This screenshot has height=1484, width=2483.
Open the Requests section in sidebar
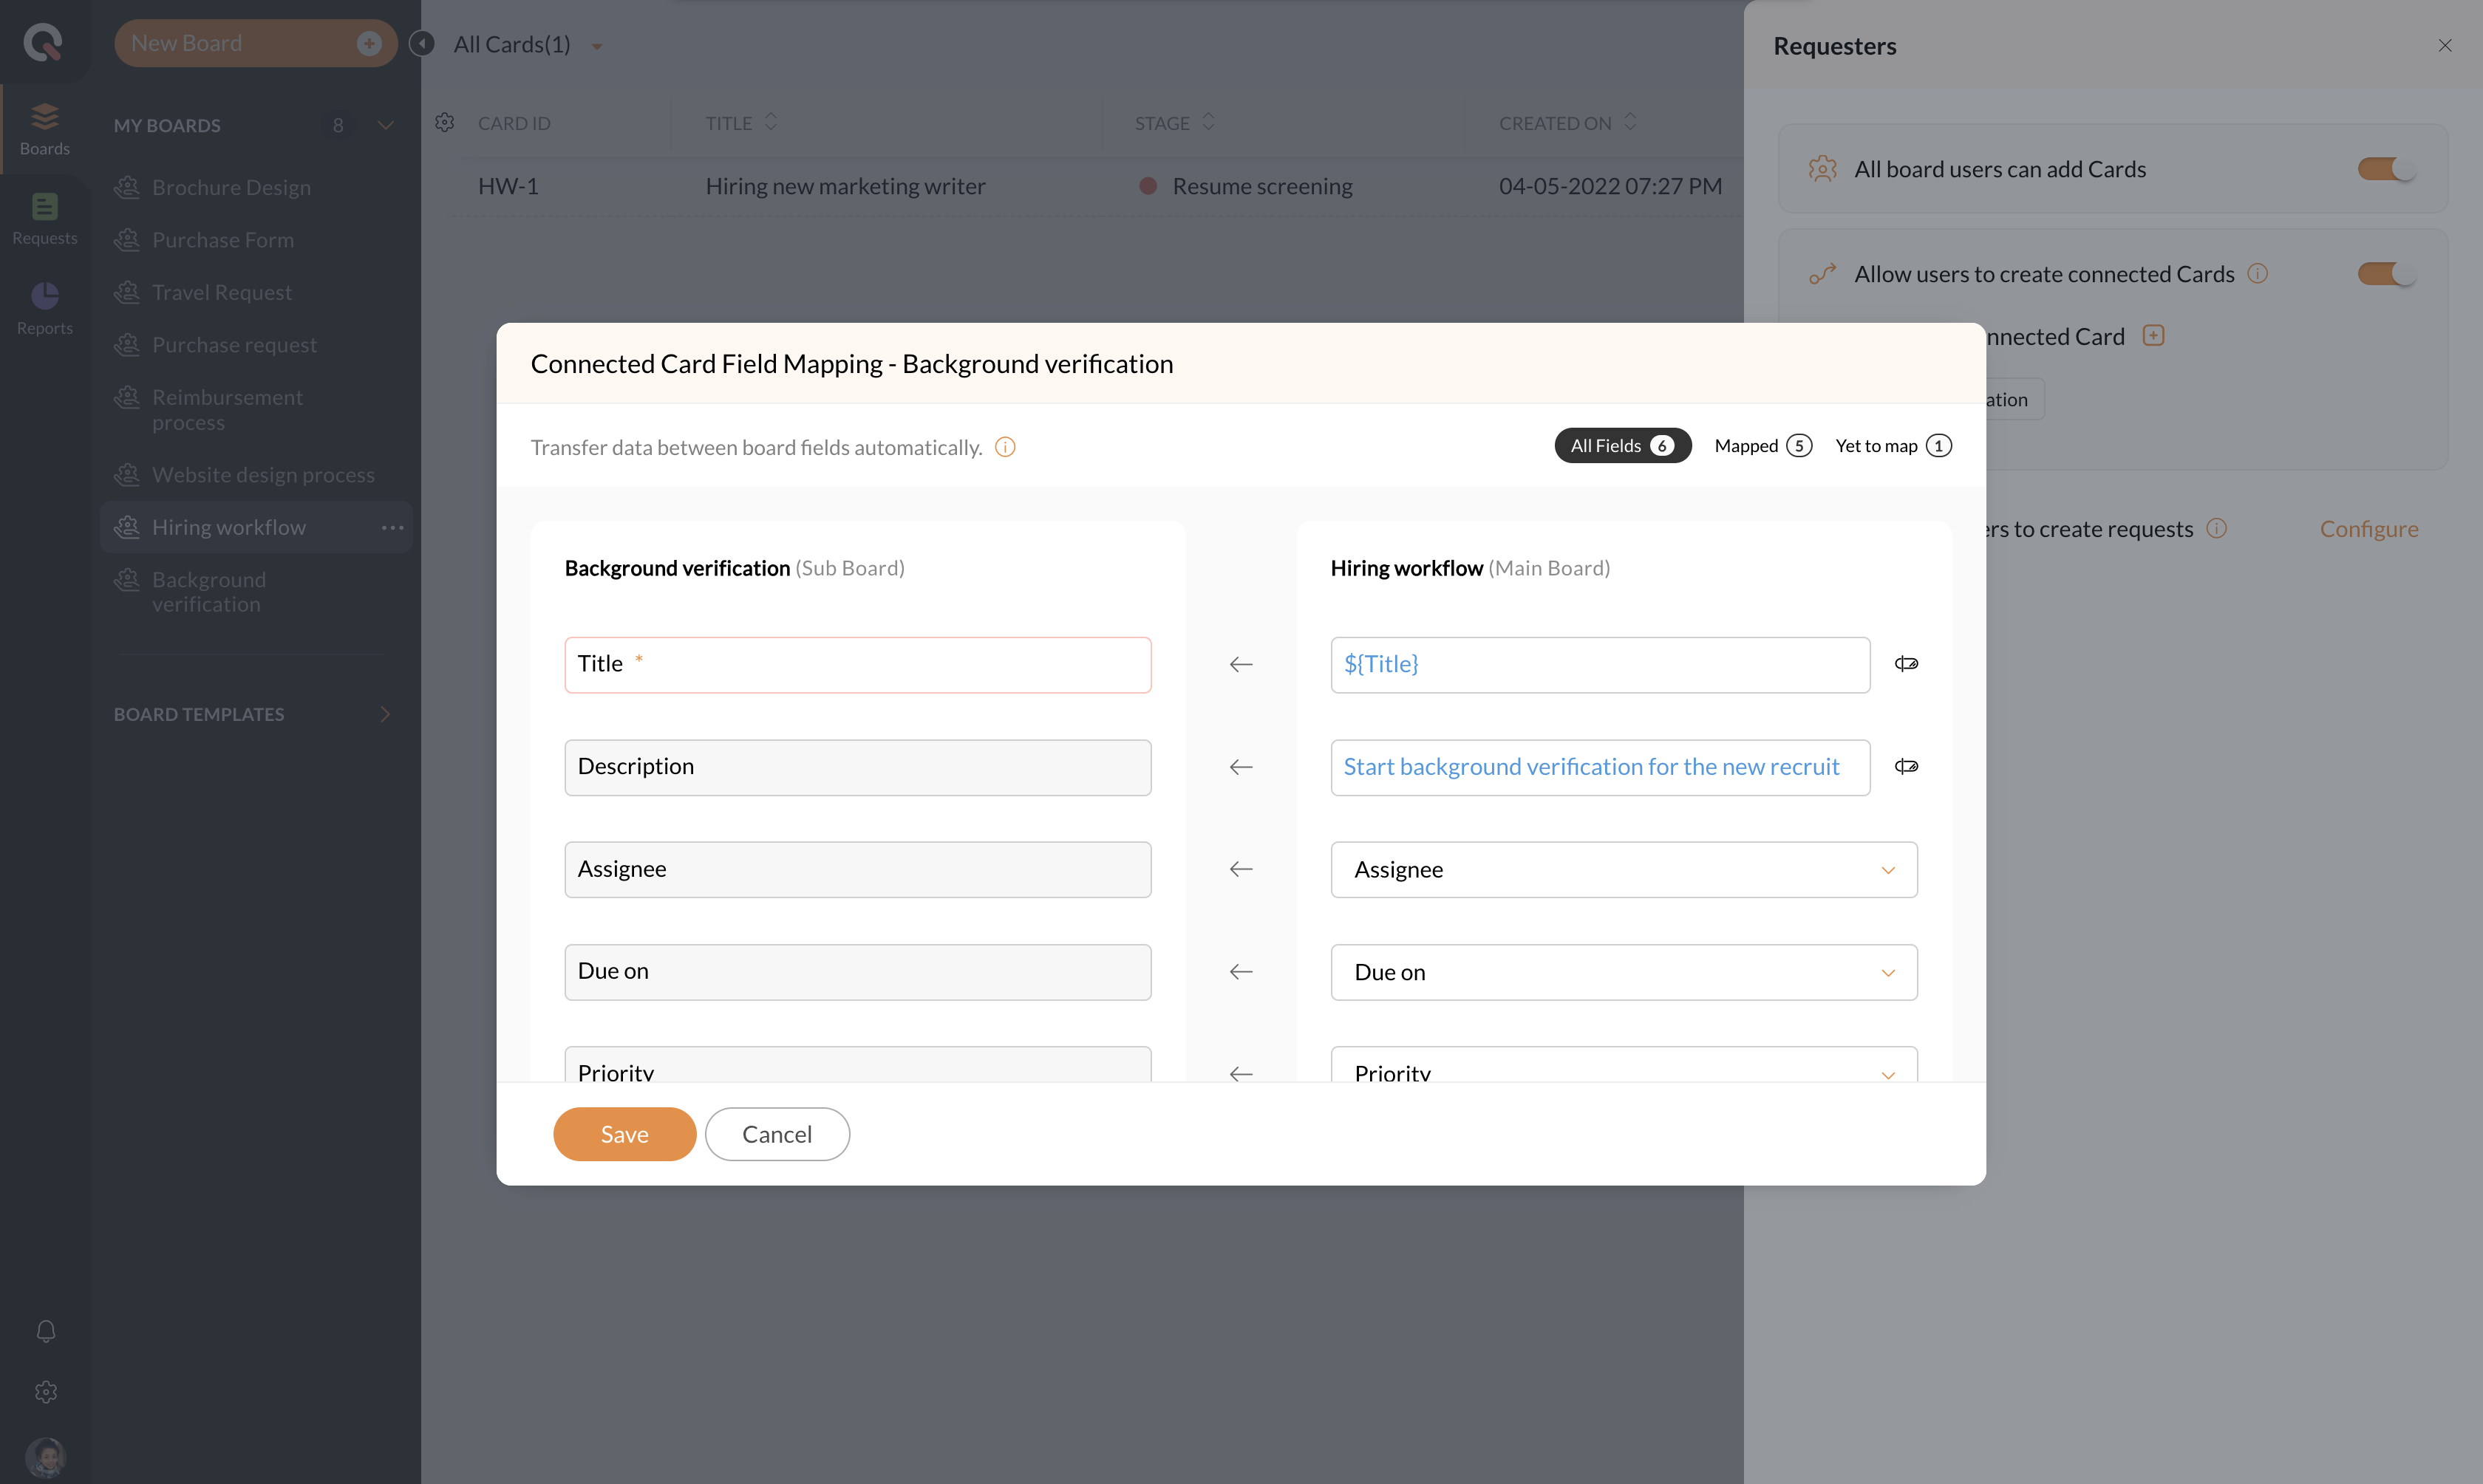coord(45,218)
